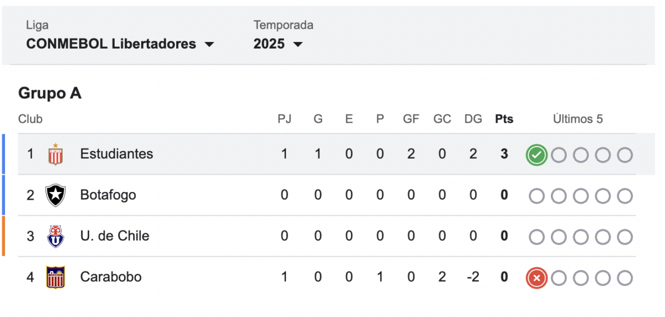The height and width of the screenshot is (317, 665).
Task: Open the Temporada 2025 season dropdown
Action: 278,44
